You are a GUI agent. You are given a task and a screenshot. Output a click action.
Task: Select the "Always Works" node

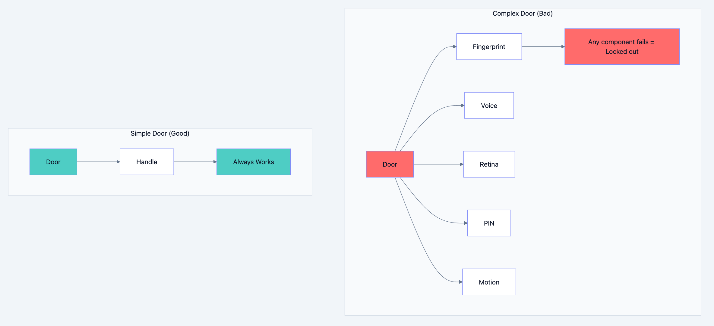pos(253,162)
